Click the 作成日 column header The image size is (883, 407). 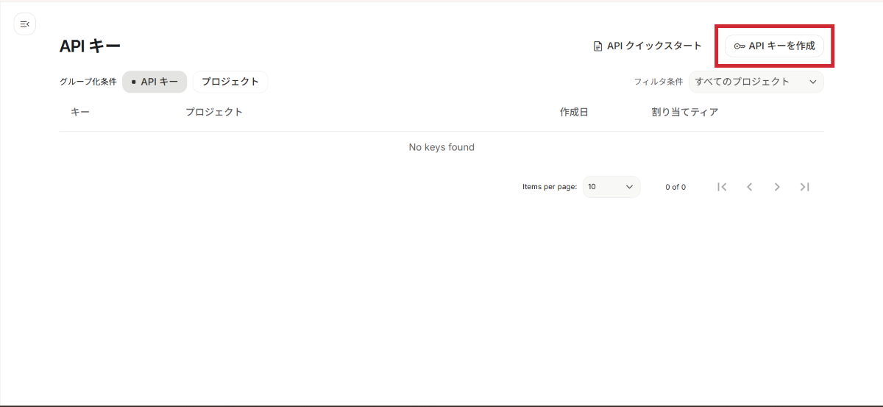coord(574,112)
